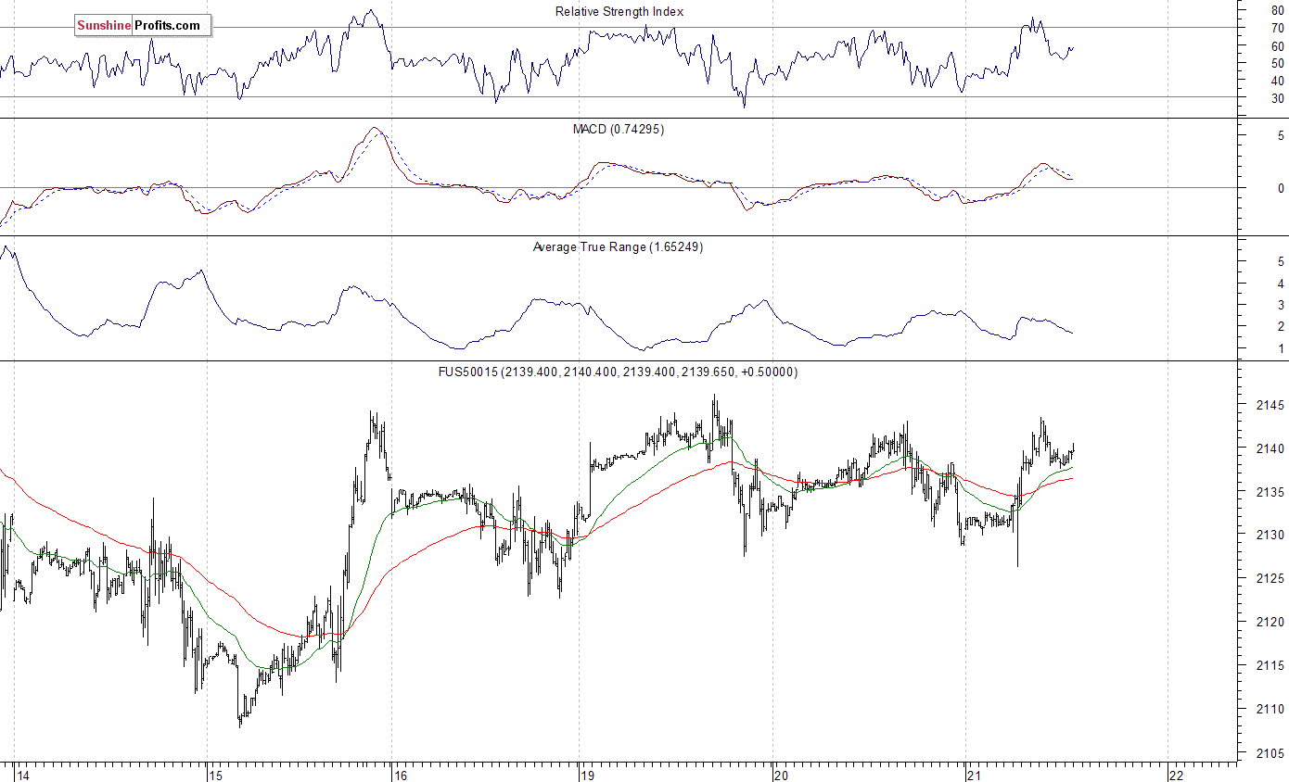1289x782 pixels.
Task: Click the 2140 price axis label
Action: [x=1270, y=449]
